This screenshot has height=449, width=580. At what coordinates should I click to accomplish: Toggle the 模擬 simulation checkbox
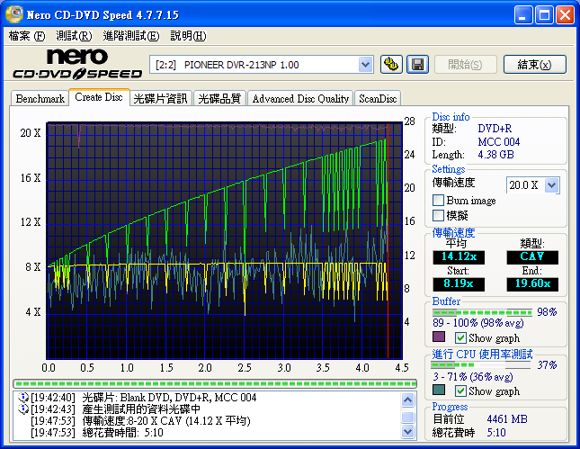(439, 215)
